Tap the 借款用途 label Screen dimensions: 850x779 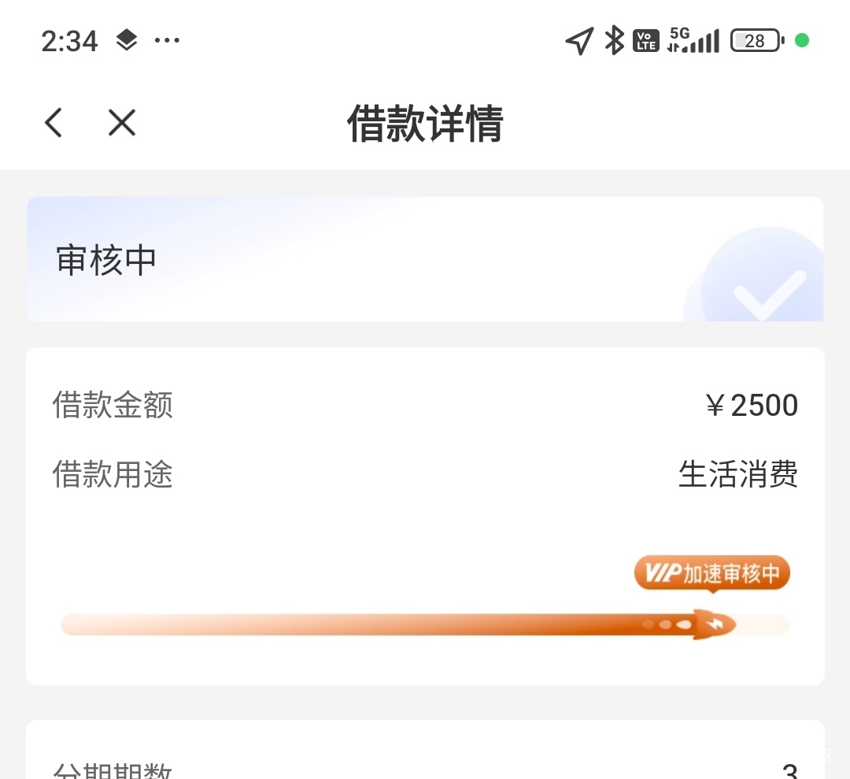point(113,474)
